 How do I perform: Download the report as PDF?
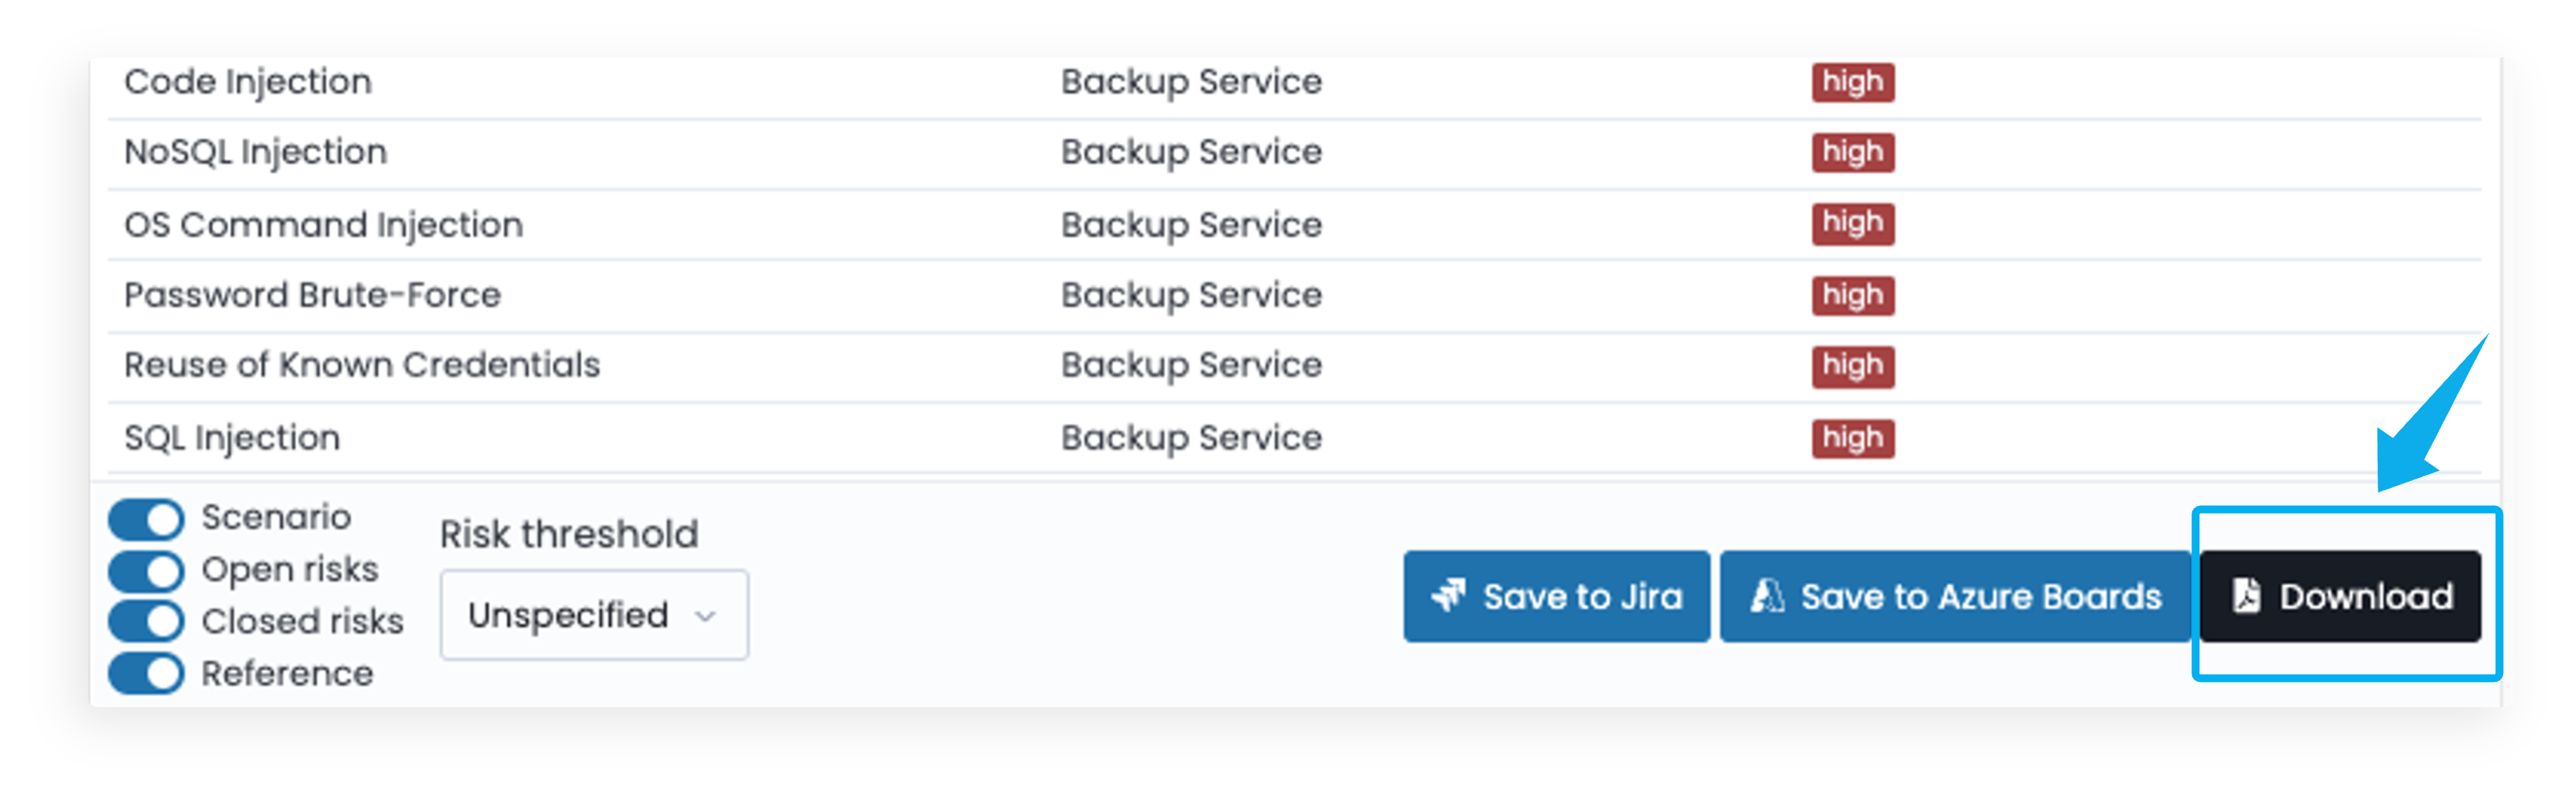click(x=2340, y=596)
